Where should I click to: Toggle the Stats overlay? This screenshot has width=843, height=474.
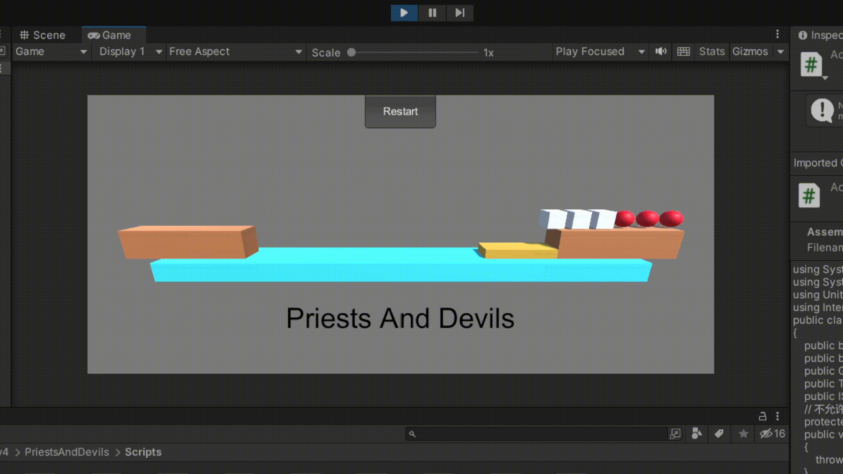click(x=712, y=51)
